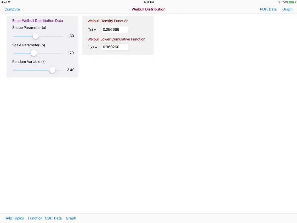This screenshot has width=297, height=223.
Task: Click the shape value 1.80
Action: point(71,36)
